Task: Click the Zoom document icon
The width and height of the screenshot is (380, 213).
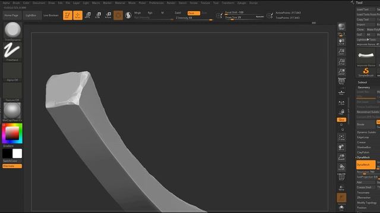Action: pyautogui.click(x=341, y=51)
